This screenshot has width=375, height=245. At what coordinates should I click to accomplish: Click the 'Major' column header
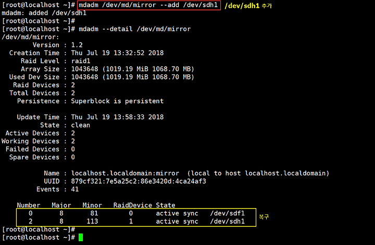tap(61, 205)
